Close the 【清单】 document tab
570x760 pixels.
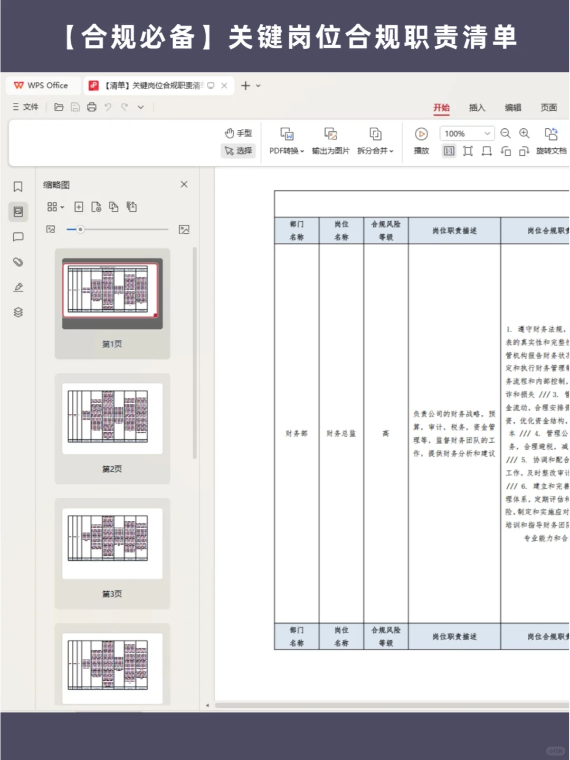224,85
